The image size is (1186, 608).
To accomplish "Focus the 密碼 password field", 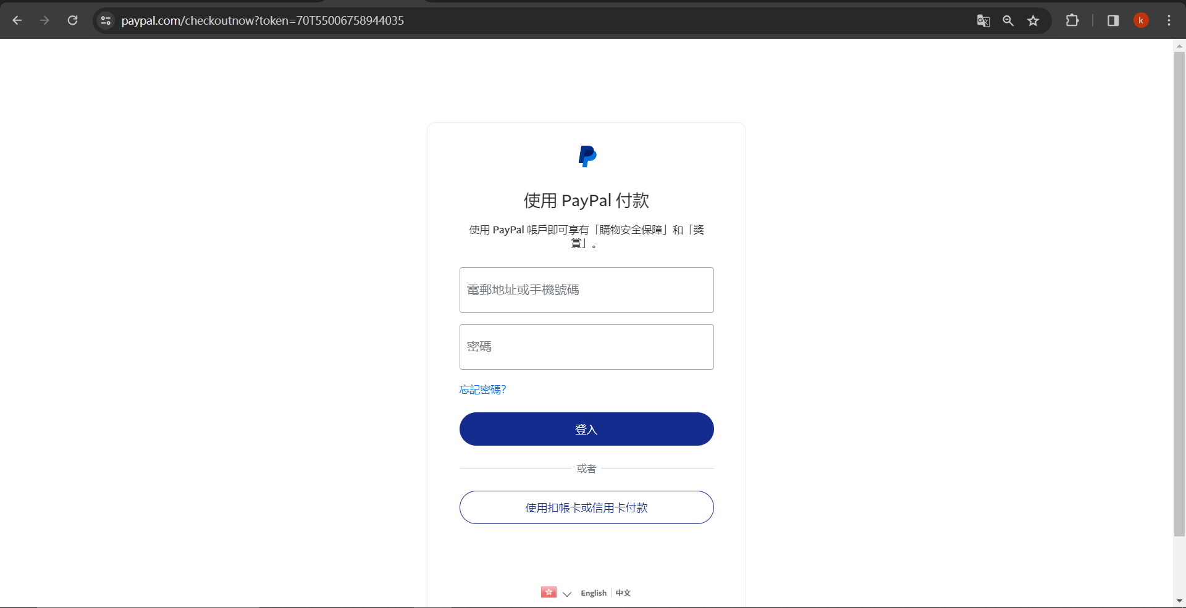I will click(587, 347).
